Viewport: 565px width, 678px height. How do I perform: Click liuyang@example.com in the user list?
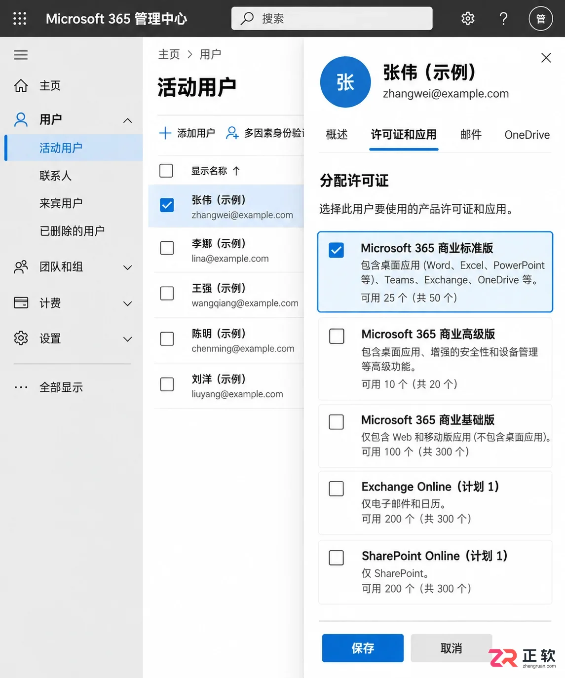pyautogui.click(x=237, y=394)
